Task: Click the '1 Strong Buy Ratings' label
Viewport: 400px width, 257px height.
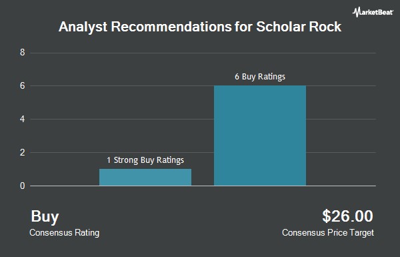Action: 145,160
